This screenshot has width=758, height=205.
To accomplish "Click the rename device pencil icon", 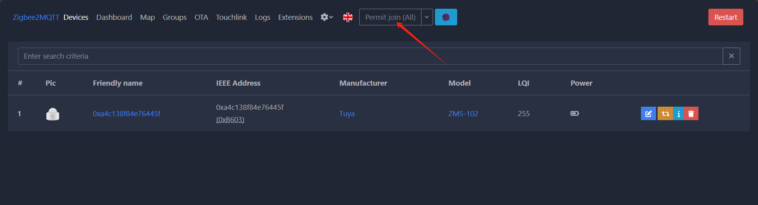I will (x=648, y=114).
